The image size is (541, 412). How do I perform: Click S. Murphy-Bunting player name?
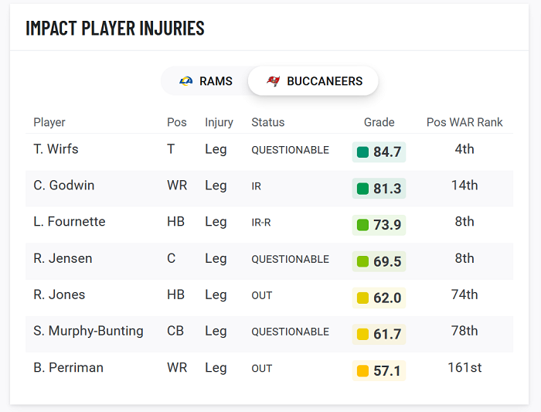tap(88, 331)
